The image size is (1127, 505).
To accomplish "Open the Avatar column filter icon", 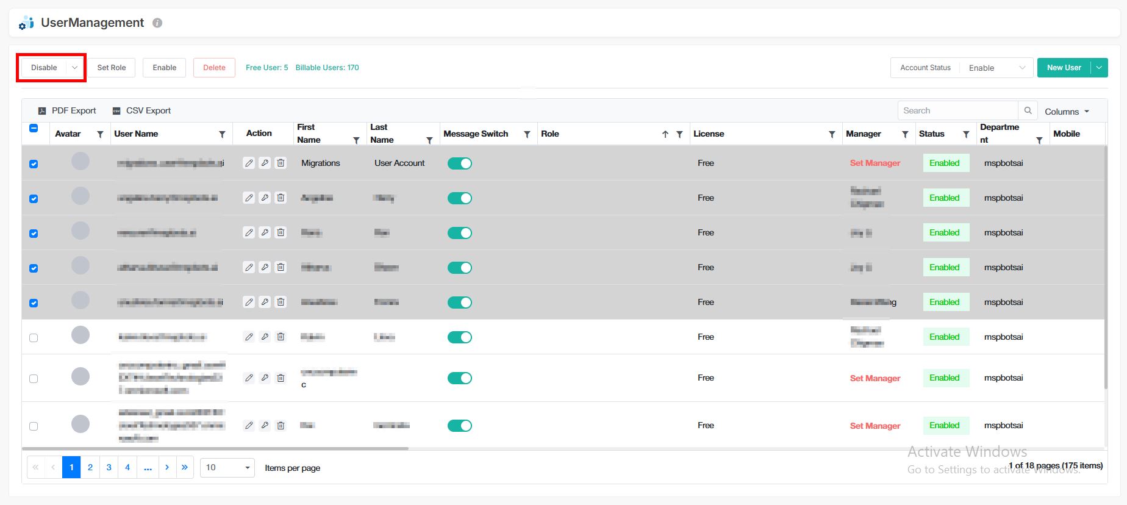I will [x=100, y=134].
